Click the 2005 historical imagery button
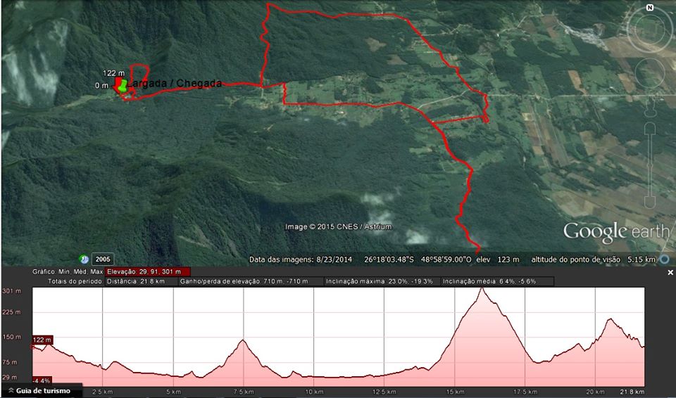This screenshot has height=398, width=676. 102,259
